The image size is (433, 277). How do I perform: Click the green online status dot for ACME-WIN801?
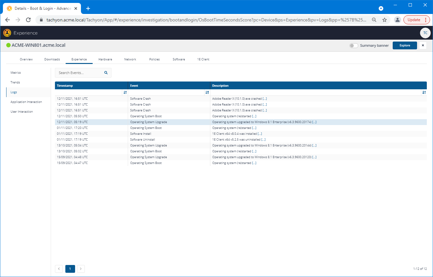8,45
